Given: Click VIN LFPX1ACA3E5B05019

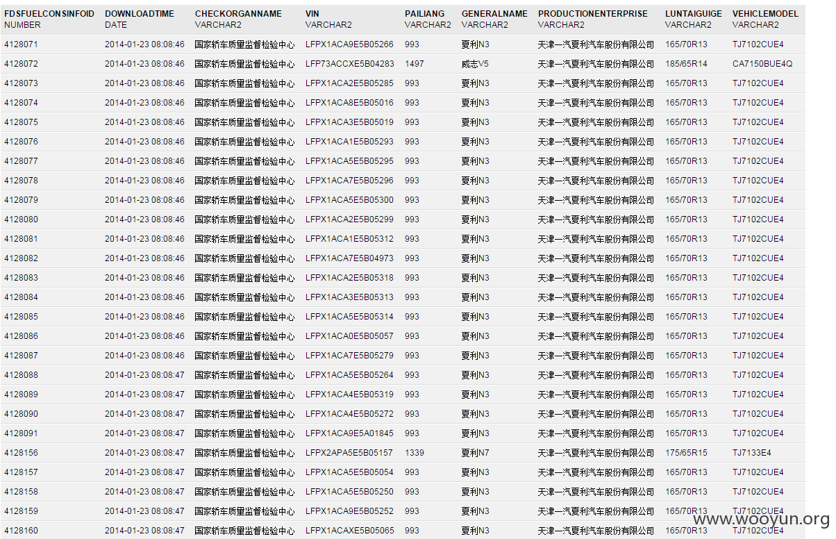Looking at the screenshot, I should [x=349, y=122].
